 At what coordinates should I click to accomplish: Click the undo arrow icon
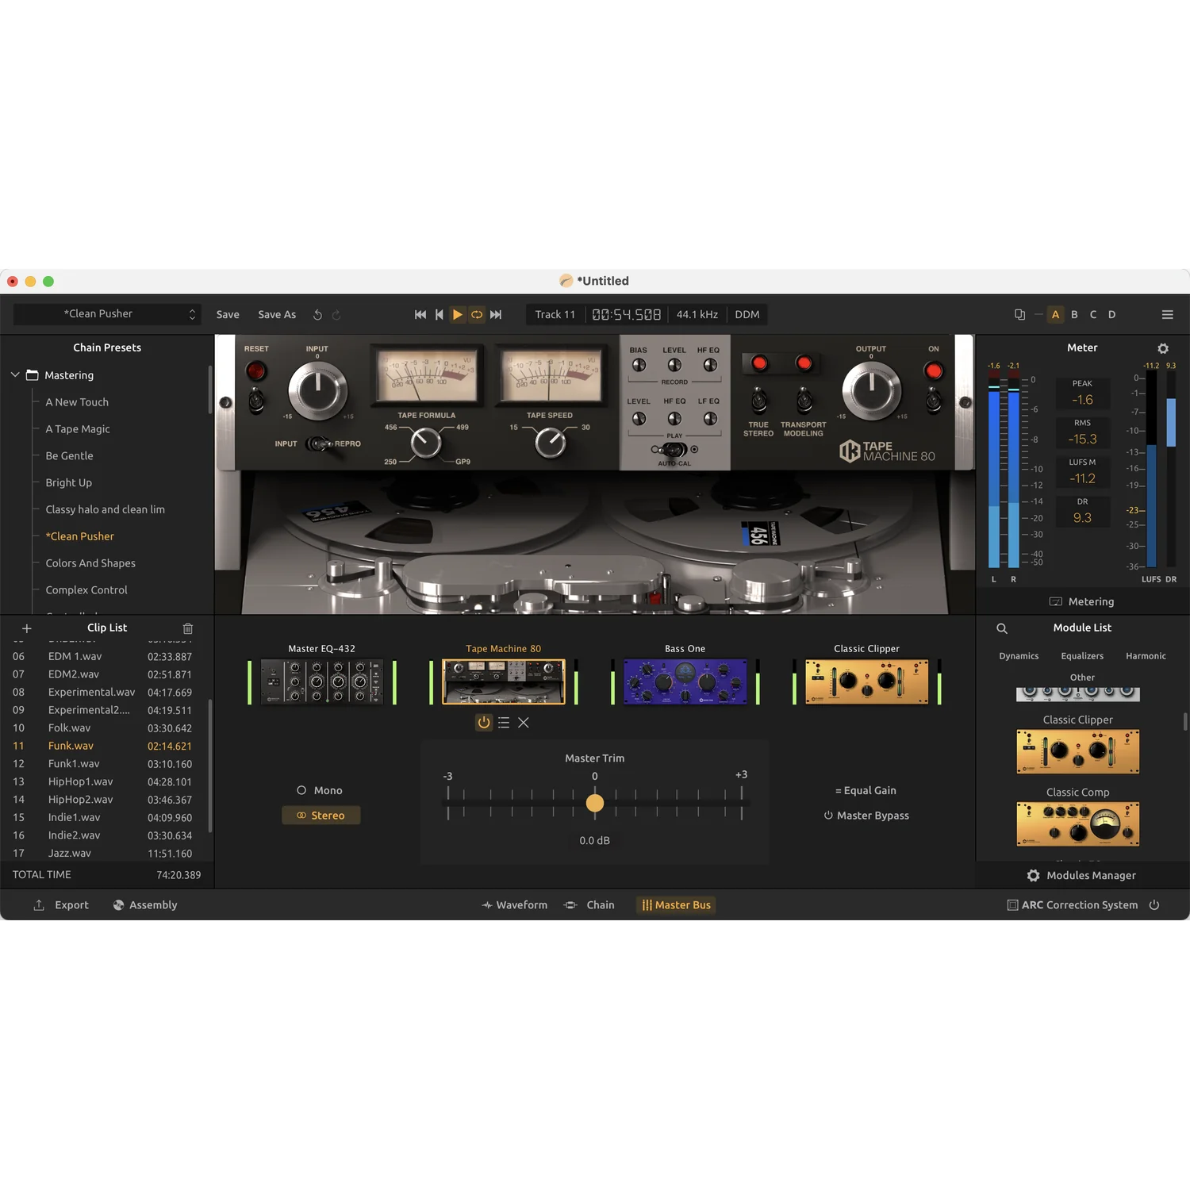coord(317,315)
